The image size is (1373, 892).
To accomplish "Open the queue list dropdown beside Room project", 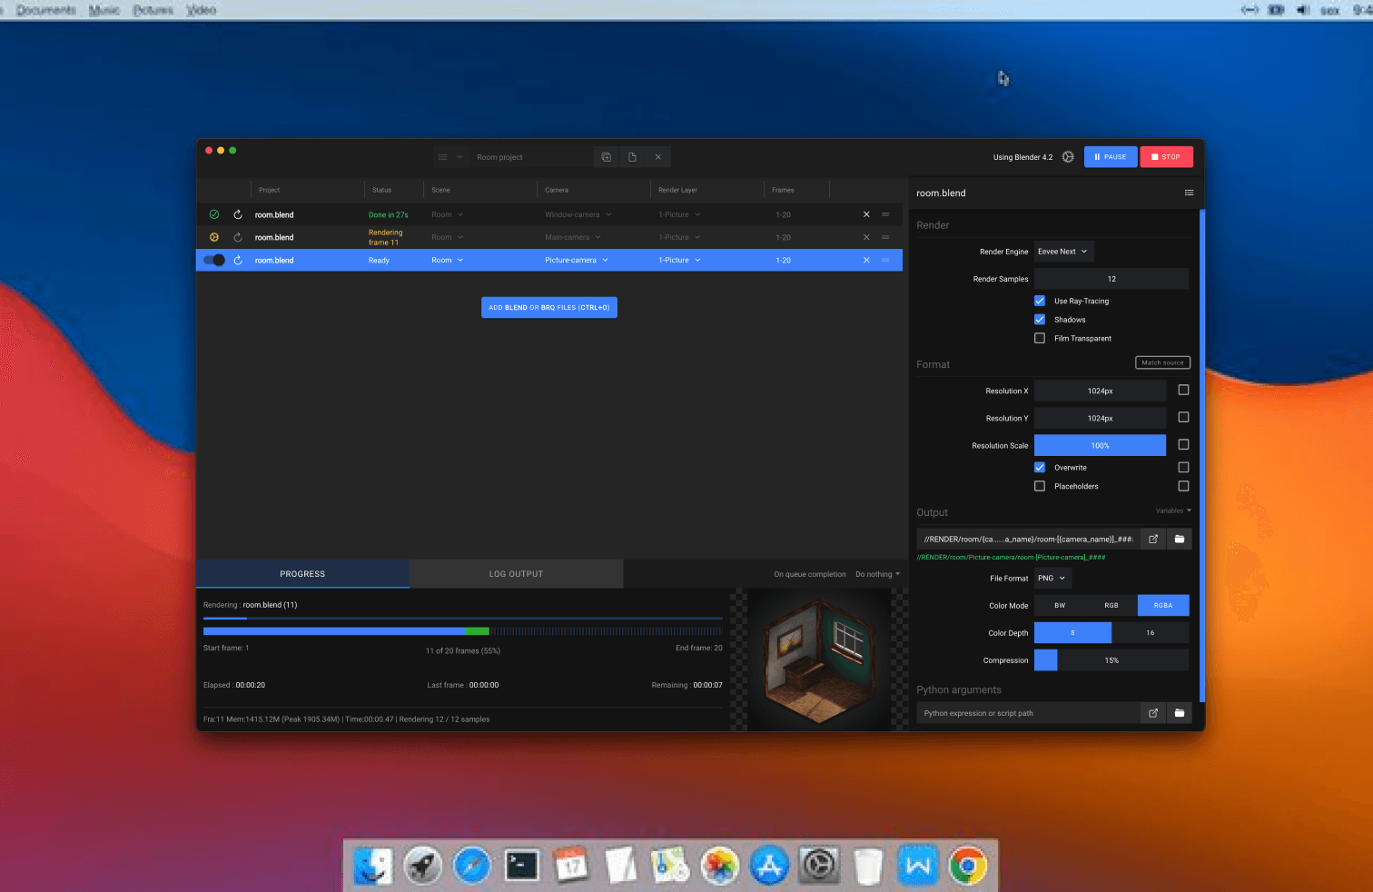I will [450, 157].
